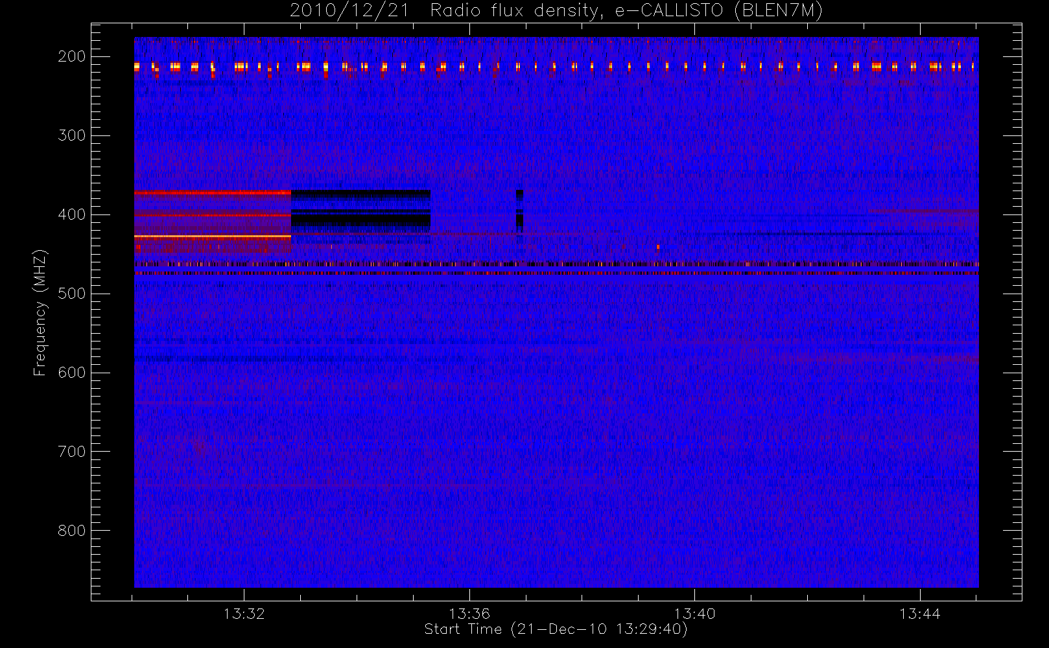Screen dimensions: 1049x648
Task: Click the 'Frequency (MHz)' axis label
Action: pyautogui.click(x=40, y=312)
